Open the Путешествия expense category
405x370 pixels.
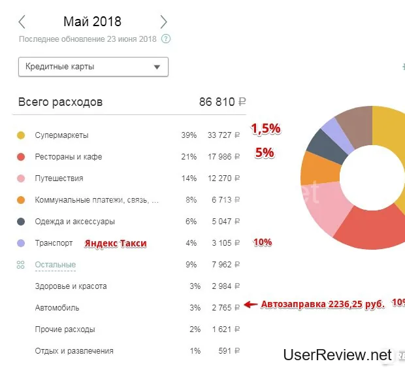click(x=59, y=178)
